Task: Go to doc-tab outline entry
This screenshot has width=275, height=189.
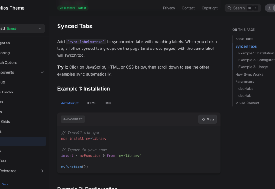Action: 245,96
